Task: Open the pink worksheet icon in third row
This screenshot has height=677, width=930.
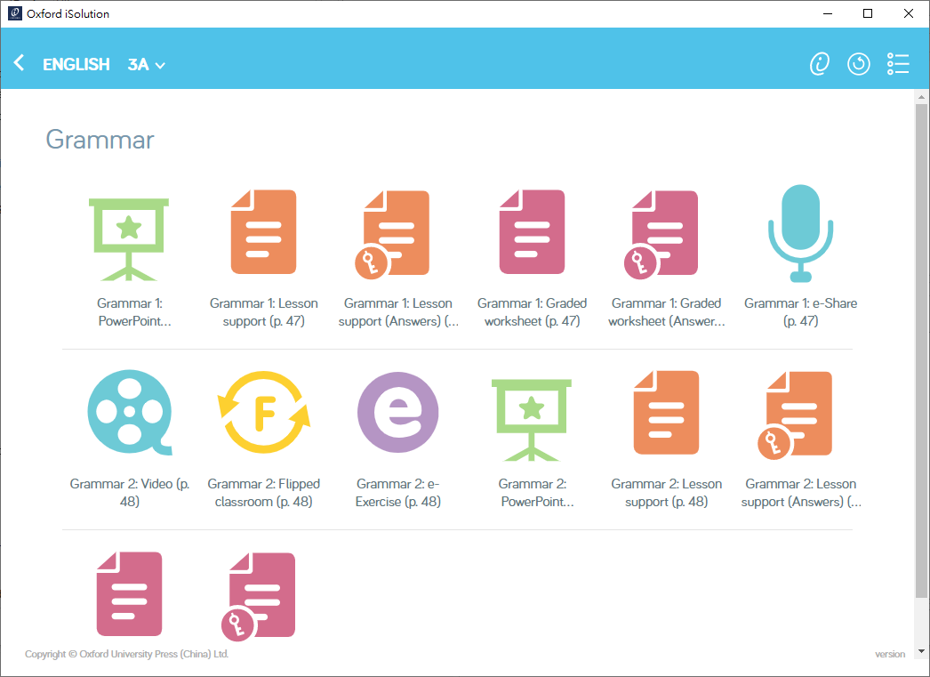Action: coord(129,594)
